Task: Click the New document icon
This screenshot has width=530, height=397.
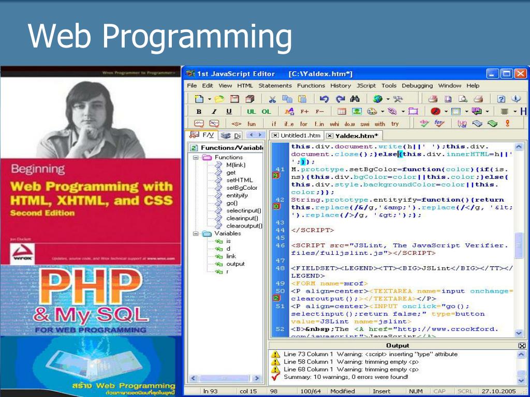Action: [x=199, y=99]
